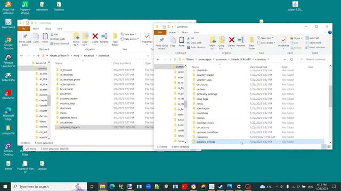Image resolution: width=341 pixels, height=191 pixels.
Task: Click Select all in Steam common window
Action: click(312, 38)
